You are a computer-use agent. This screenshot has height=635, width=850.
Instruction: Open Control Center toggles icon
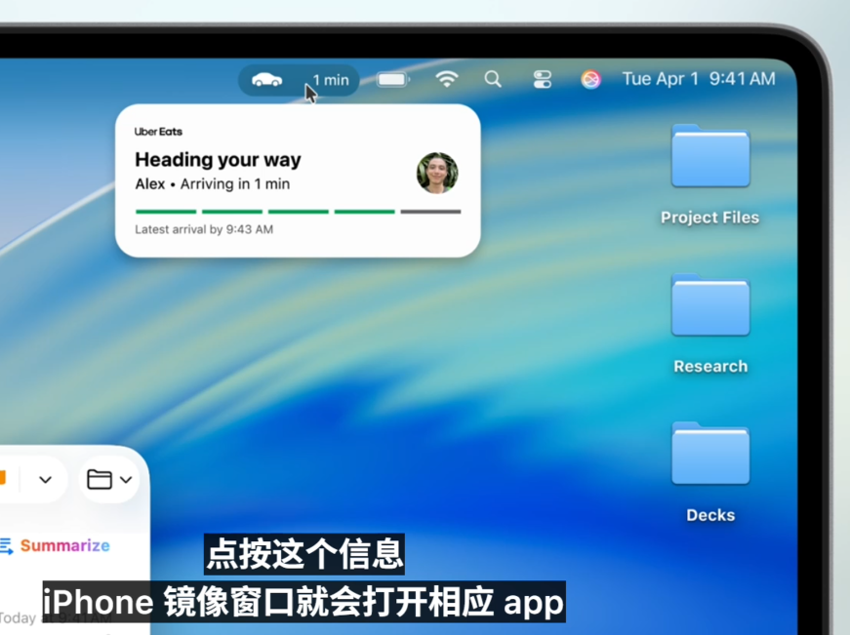tap(542, 79)
